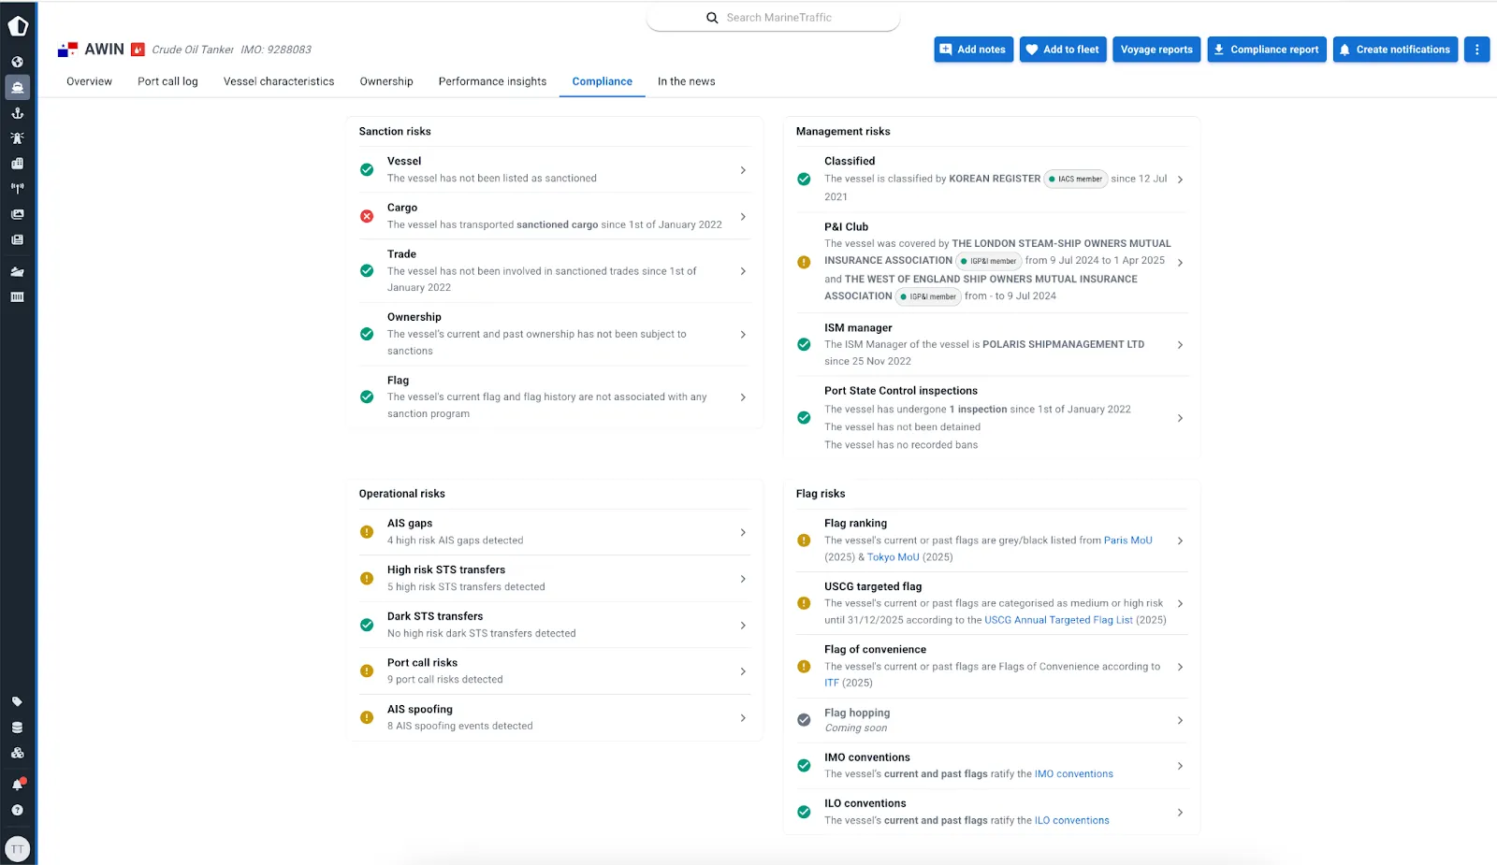Open the stacked cubes icon in sidebar
The image size is (1497, 865).
[x=17, y=753]
